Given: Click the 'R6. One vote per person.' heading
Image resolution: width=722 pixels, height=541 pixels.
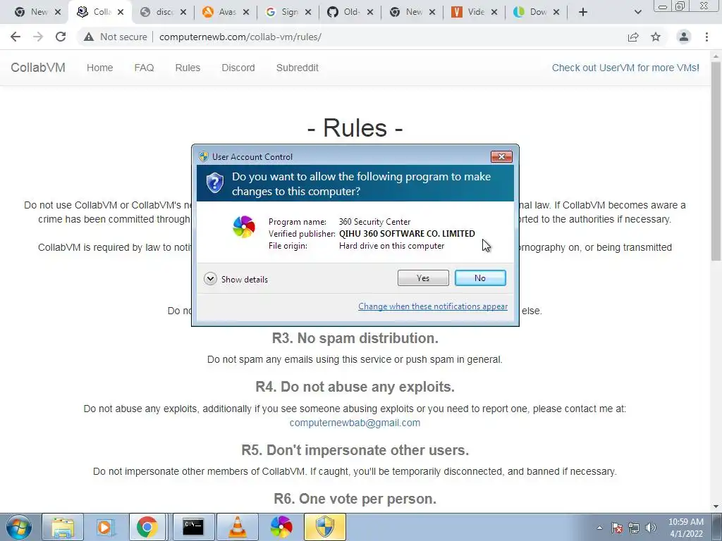Looking at the screenshot, I should 355,499.
